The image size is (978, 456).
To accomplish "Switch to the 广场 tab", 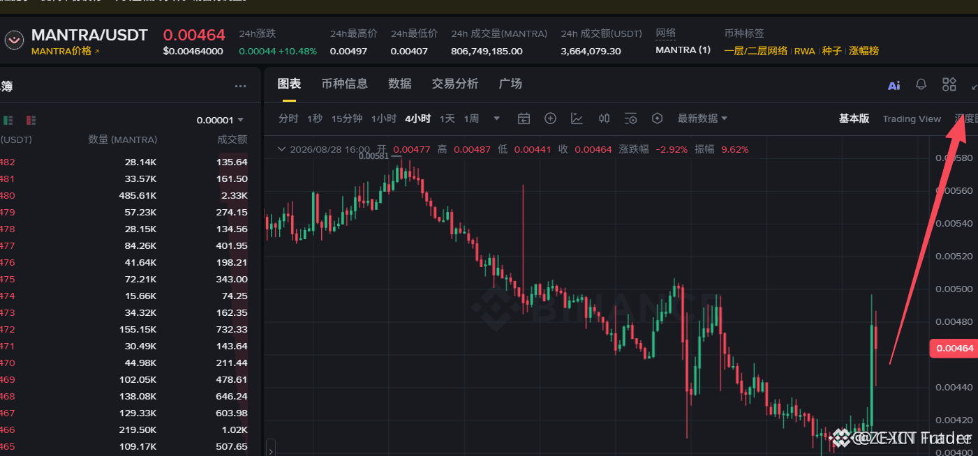I will (x=510, y=84).
